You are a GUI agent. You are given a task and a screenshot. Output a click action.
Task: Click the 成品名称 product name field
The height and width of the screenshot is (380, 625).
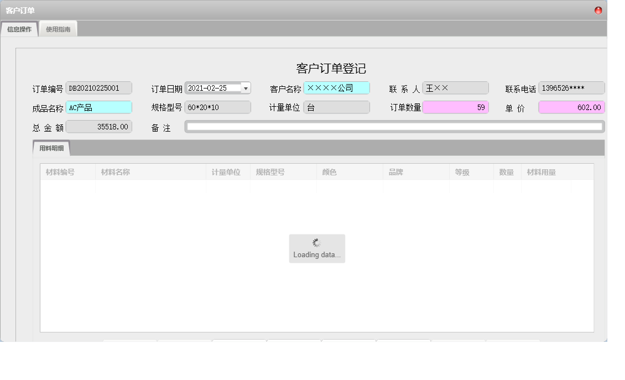[98, 107]
